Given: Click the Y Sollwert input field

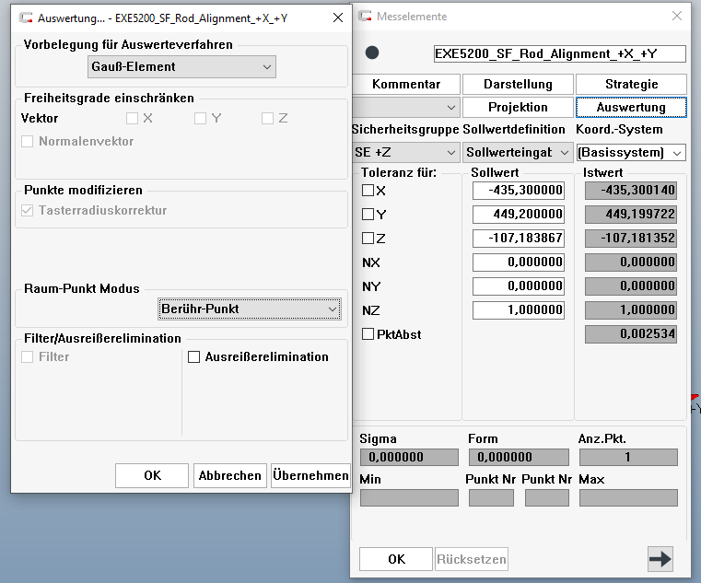Looking at the screenshot, I should [x=518, y=215].
